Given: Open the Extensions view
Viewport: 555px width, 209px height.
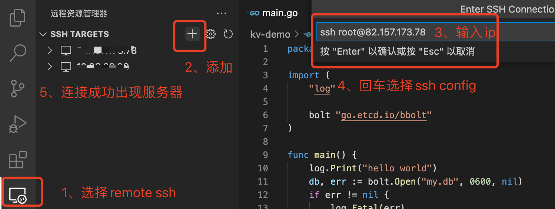Looking at the screenshot, I should pyautogui.click(x=17, y=160).
